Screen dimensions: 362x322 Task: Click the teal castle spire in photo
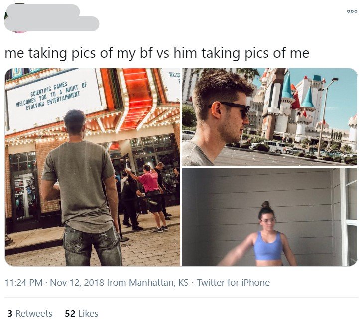(287, 86)
